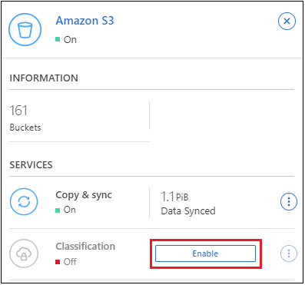Open Copy & sync three-dot menu
This screenshot has height=285, width=305.
point(289,202)
